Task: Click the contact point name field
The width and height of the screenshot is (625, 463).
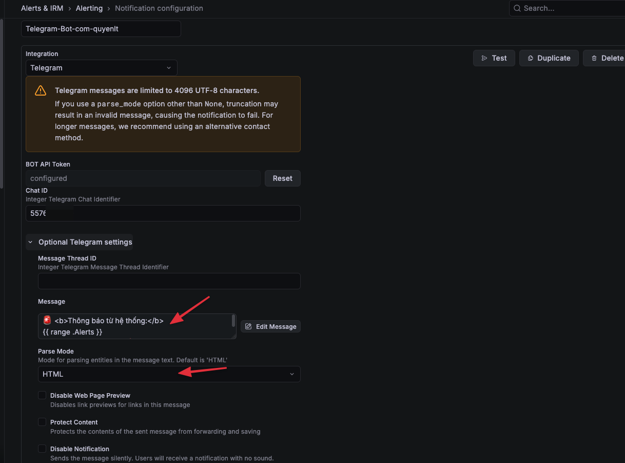Action: click(x=101, y=29)
